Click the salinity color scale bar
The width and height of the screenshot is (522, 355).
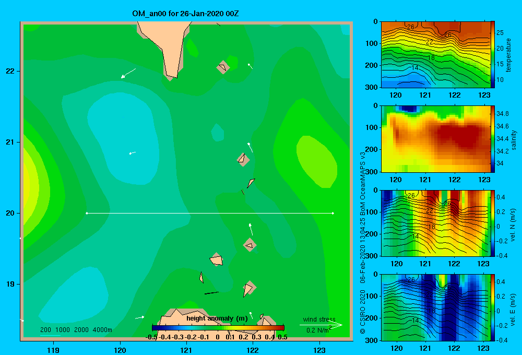(x=493, y=139)
